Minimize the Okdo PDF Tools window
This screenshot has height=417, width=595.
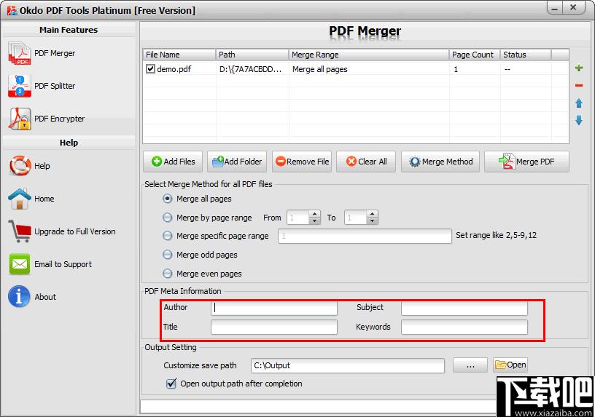(554, 8)
